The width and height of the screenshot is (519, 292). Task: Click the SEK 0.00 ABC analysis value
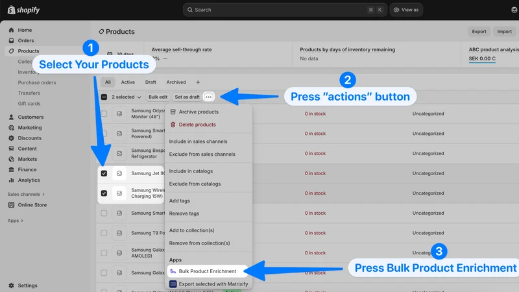[x=482, y=58]
